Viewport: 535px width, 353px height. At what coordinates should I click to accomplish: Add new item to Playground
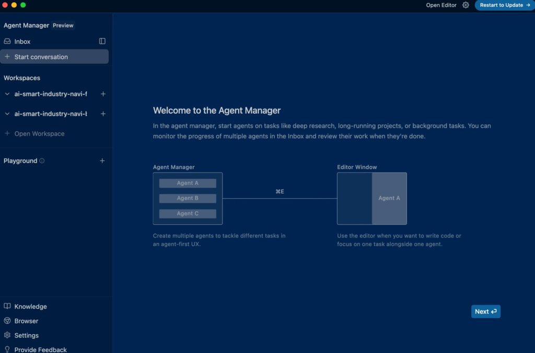pos(102,161)
